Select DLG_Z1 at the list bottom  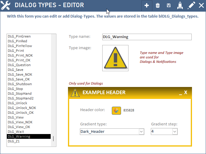14,141
